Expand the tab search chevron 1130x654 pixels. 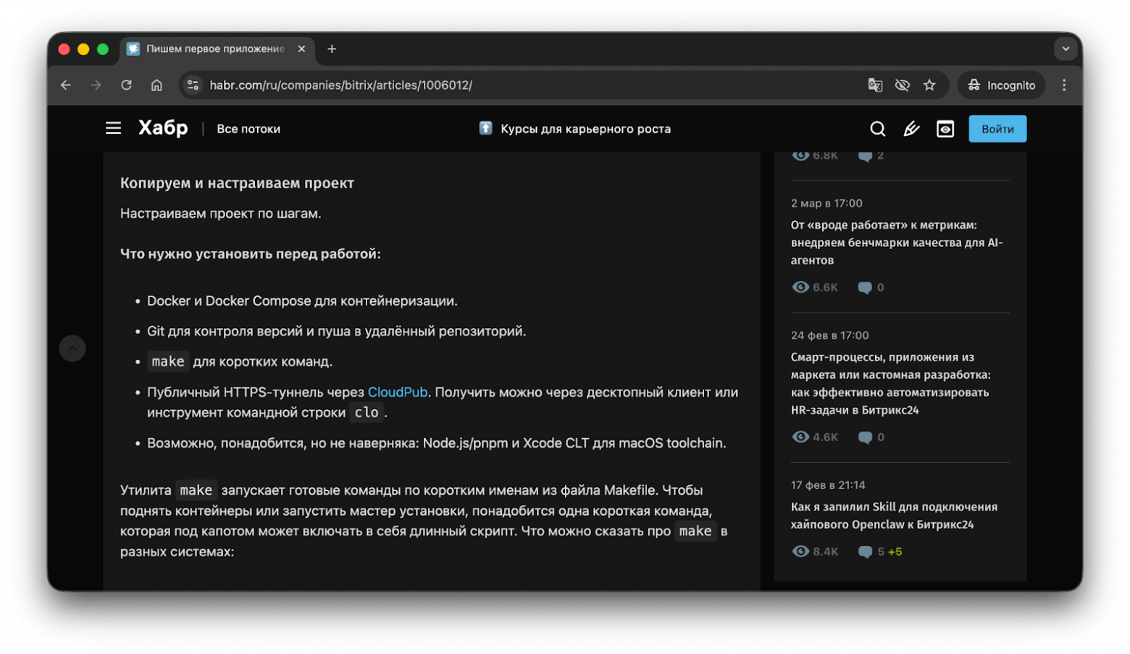(x=1065, y=49)
